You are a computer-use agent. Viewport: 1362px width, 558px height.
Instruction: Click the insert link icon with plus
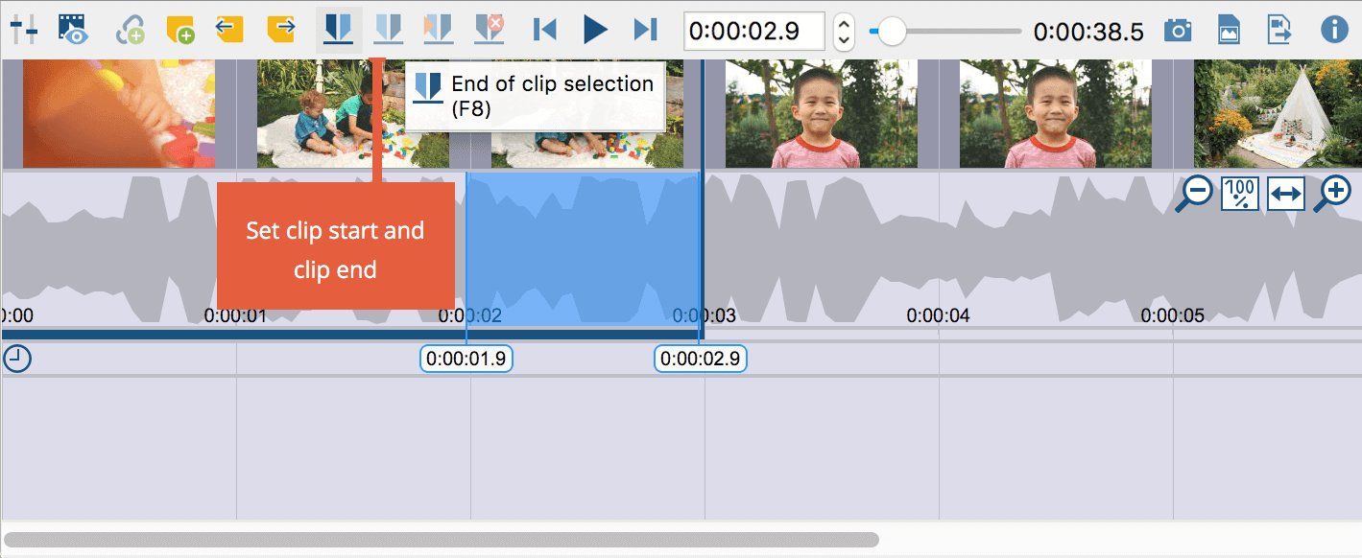[130, 30]
